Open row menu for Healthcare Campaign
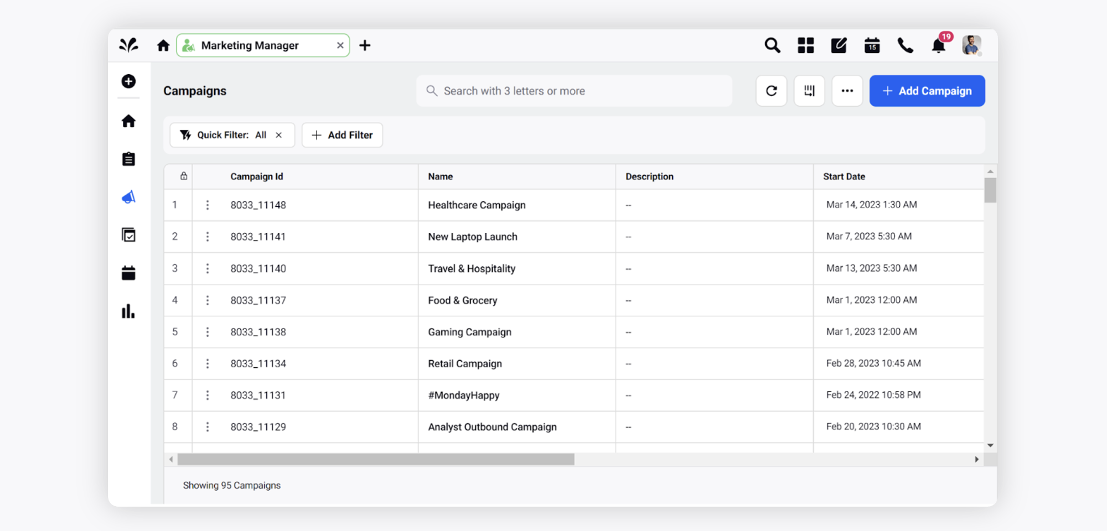Image resolution: width=1107 pixels, height=531 pixels. 208,205
